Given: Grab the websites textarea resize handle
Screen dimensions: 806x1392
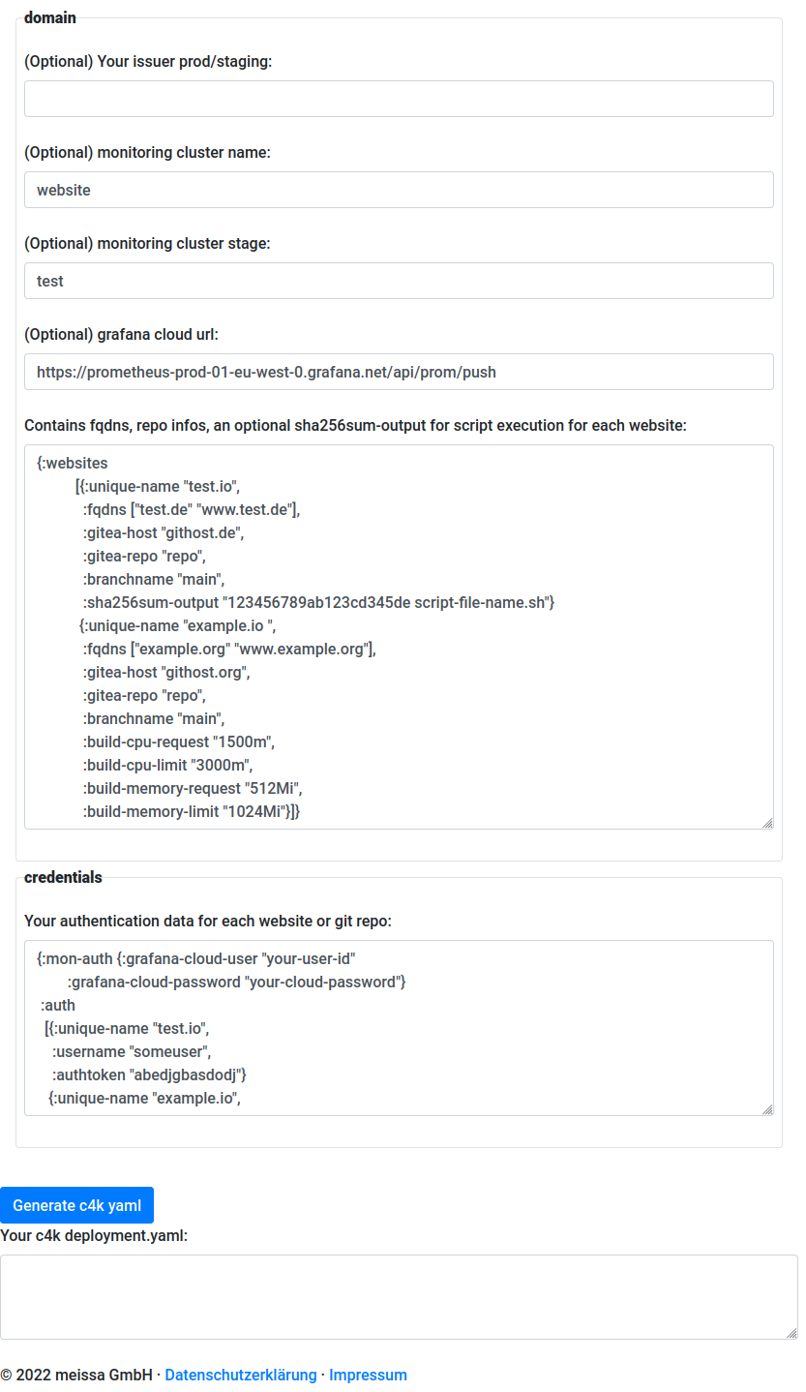Looking at the screenshot, I should click(x=766, y=822).
